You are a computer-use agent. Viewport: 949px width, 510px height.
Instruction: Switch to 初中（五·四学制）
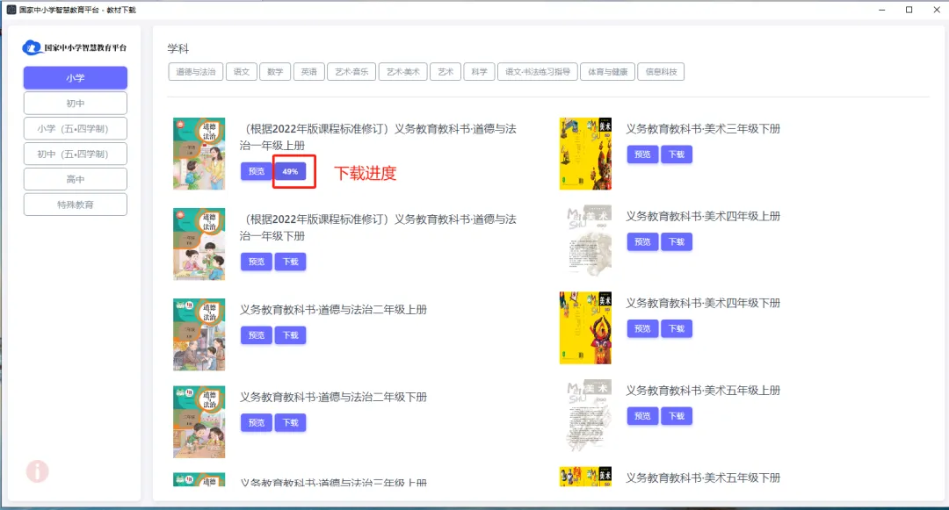point(75,154)
